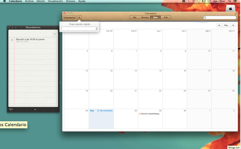Add a new reminder with the plus icon

click(x=55, y=34)
